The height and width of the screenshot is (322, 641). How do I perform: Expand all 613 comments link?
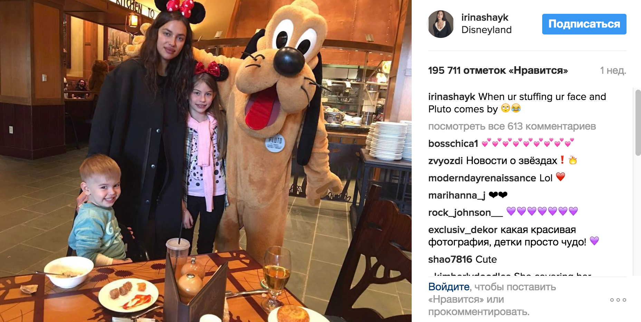(512, 126)
